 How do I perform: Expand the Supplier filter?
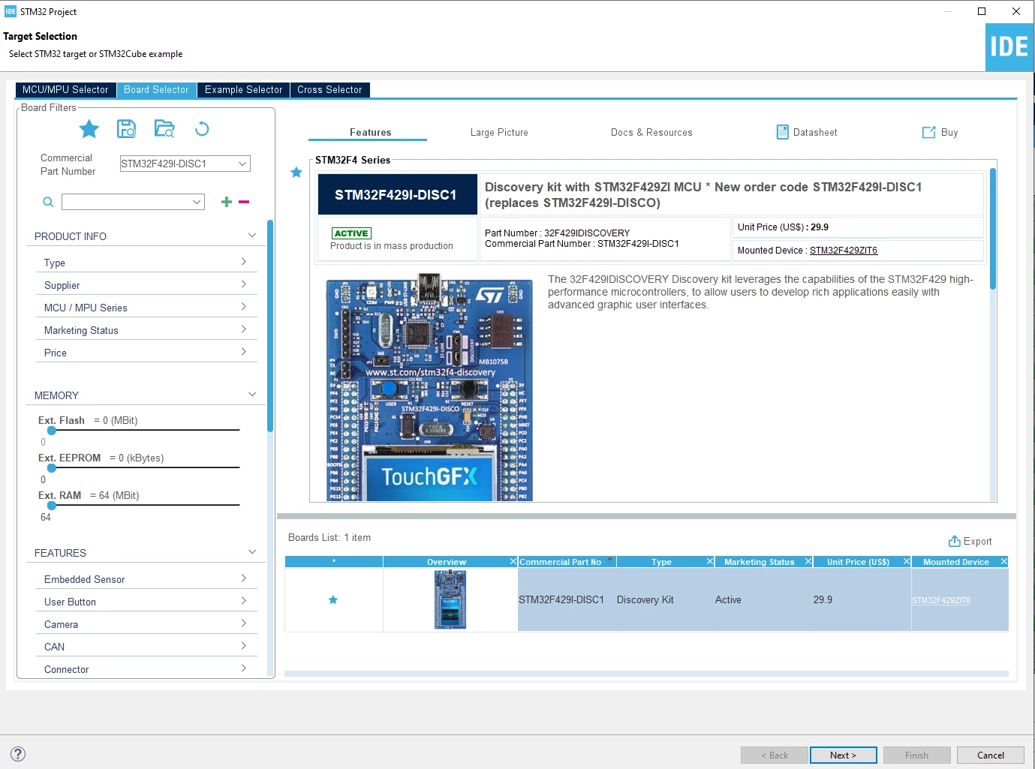coord(244,284)
